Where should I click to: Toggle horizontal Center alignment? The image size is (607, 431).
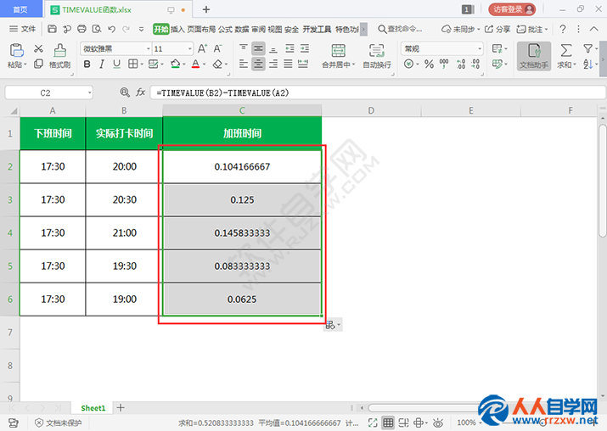(258, 64)
